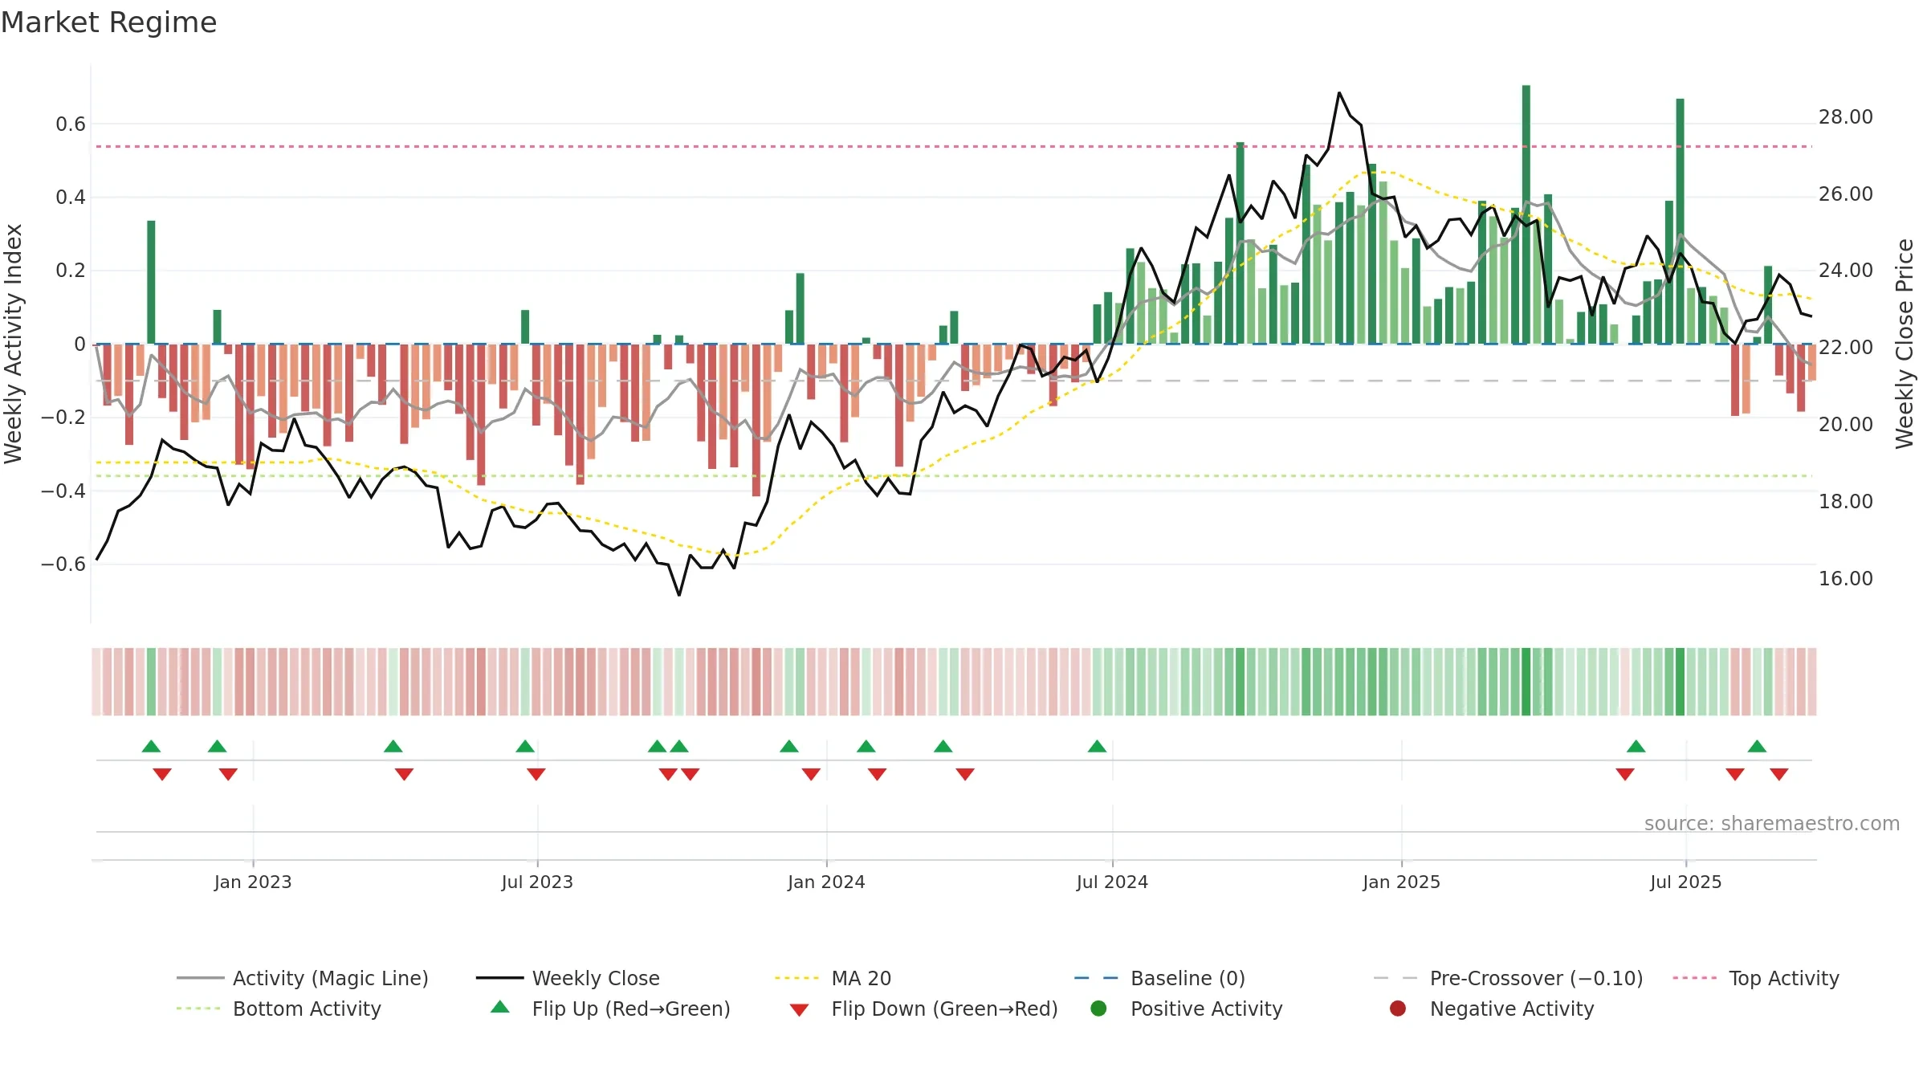
Task: Click the Weekly Close Price axis label
Action: 1905,344
